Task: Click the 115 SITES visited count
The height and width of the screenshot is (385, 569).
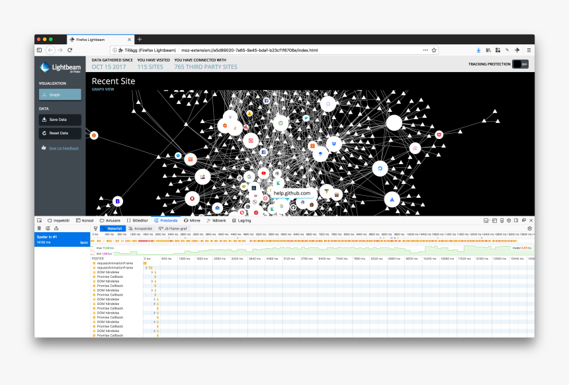Action: coord(150,67)
